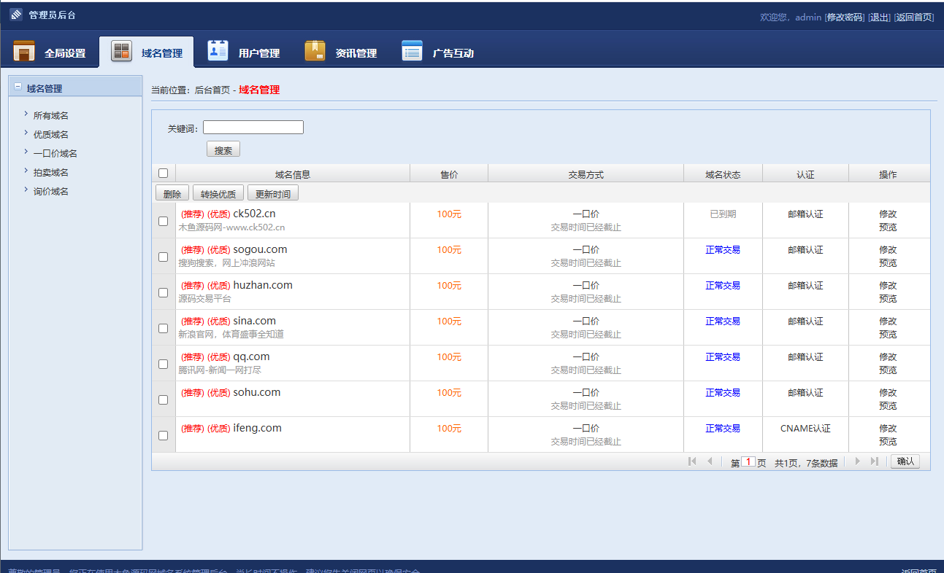Go to previous page arrow
Image resolution: width=944 pixels, height=573 pixels.
point(709,461)
